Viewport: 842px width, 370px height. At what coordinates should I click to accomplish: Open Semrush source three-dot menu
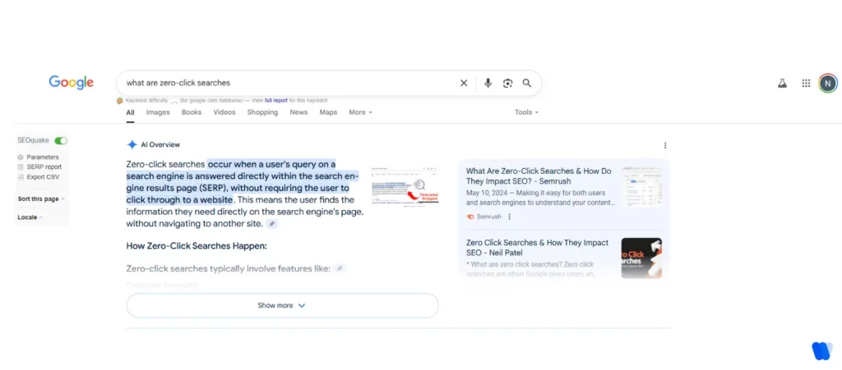(x=509, y=217)
